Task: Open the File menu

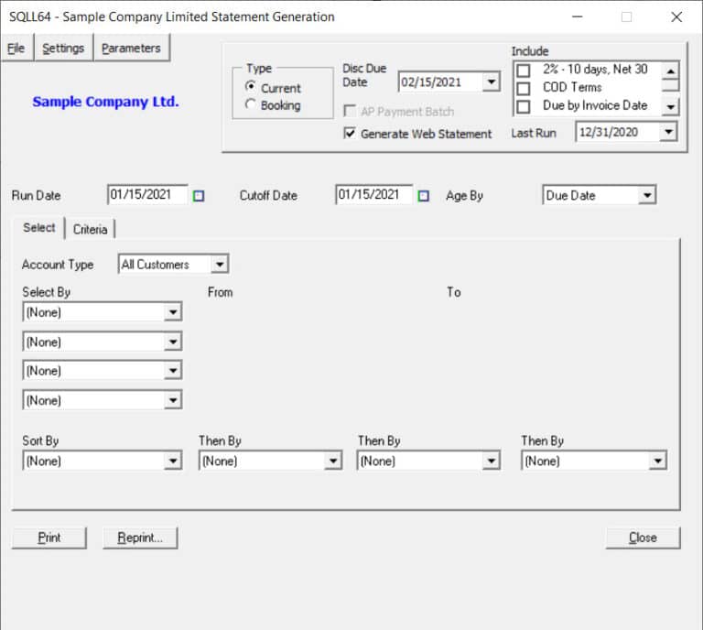Action: (x=16, y=49)
